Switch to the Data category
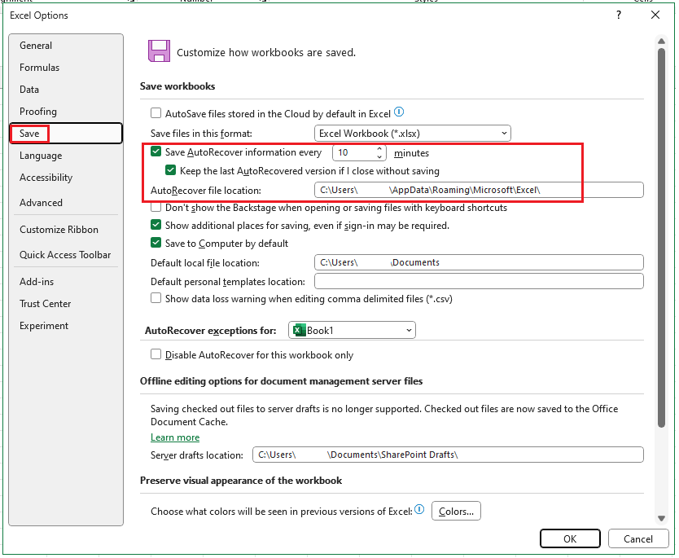This screenshot has width=679, height=558. [66, 90]
